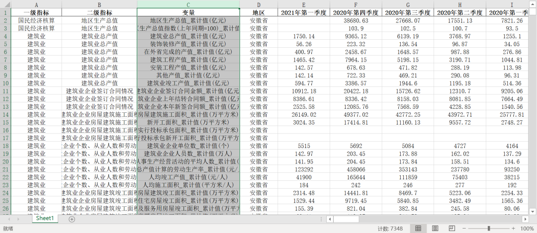Open the Sheet1 tab
Viewport: 537px width, 233px height.
tap(45, 218)
